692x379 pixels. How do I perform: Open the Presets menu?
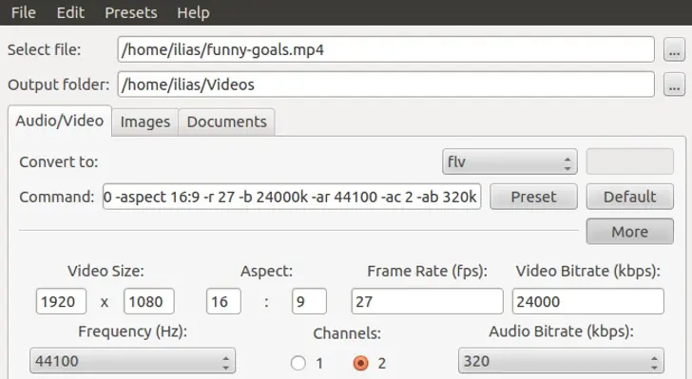(131, 12)
